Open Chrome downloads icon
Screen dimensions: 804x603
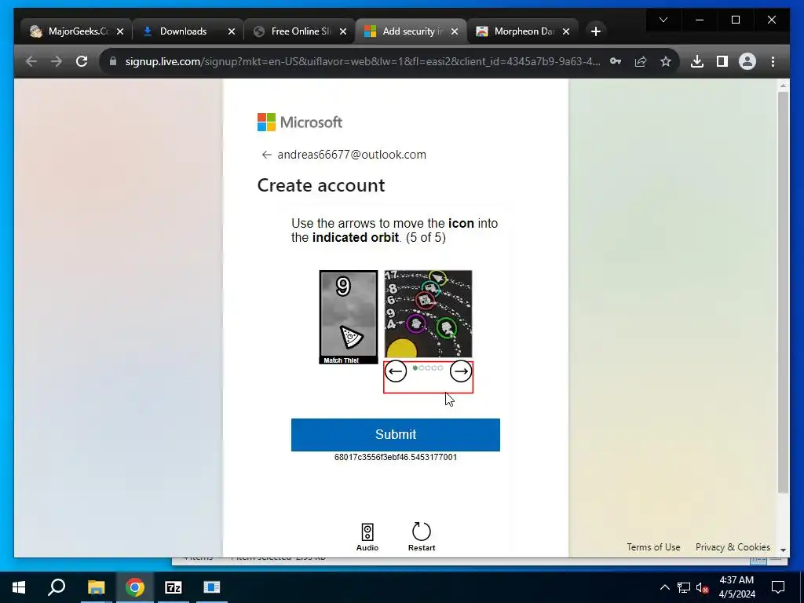coord(697,61)
